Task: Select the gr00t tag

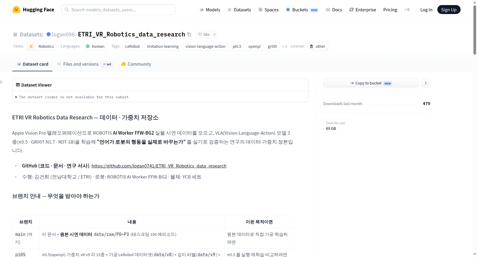Action: [272, 46]
